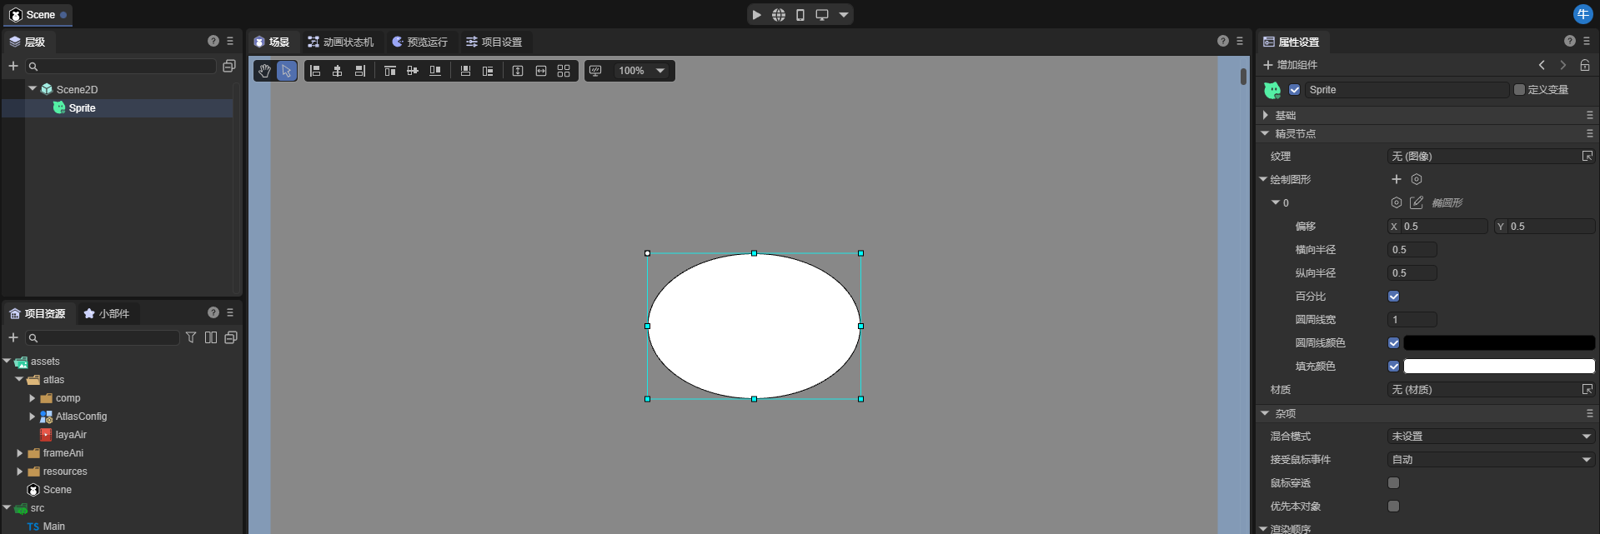Toggle the 定义变量 checkbox
The image size is (1600, 534).
[1519, 90]
